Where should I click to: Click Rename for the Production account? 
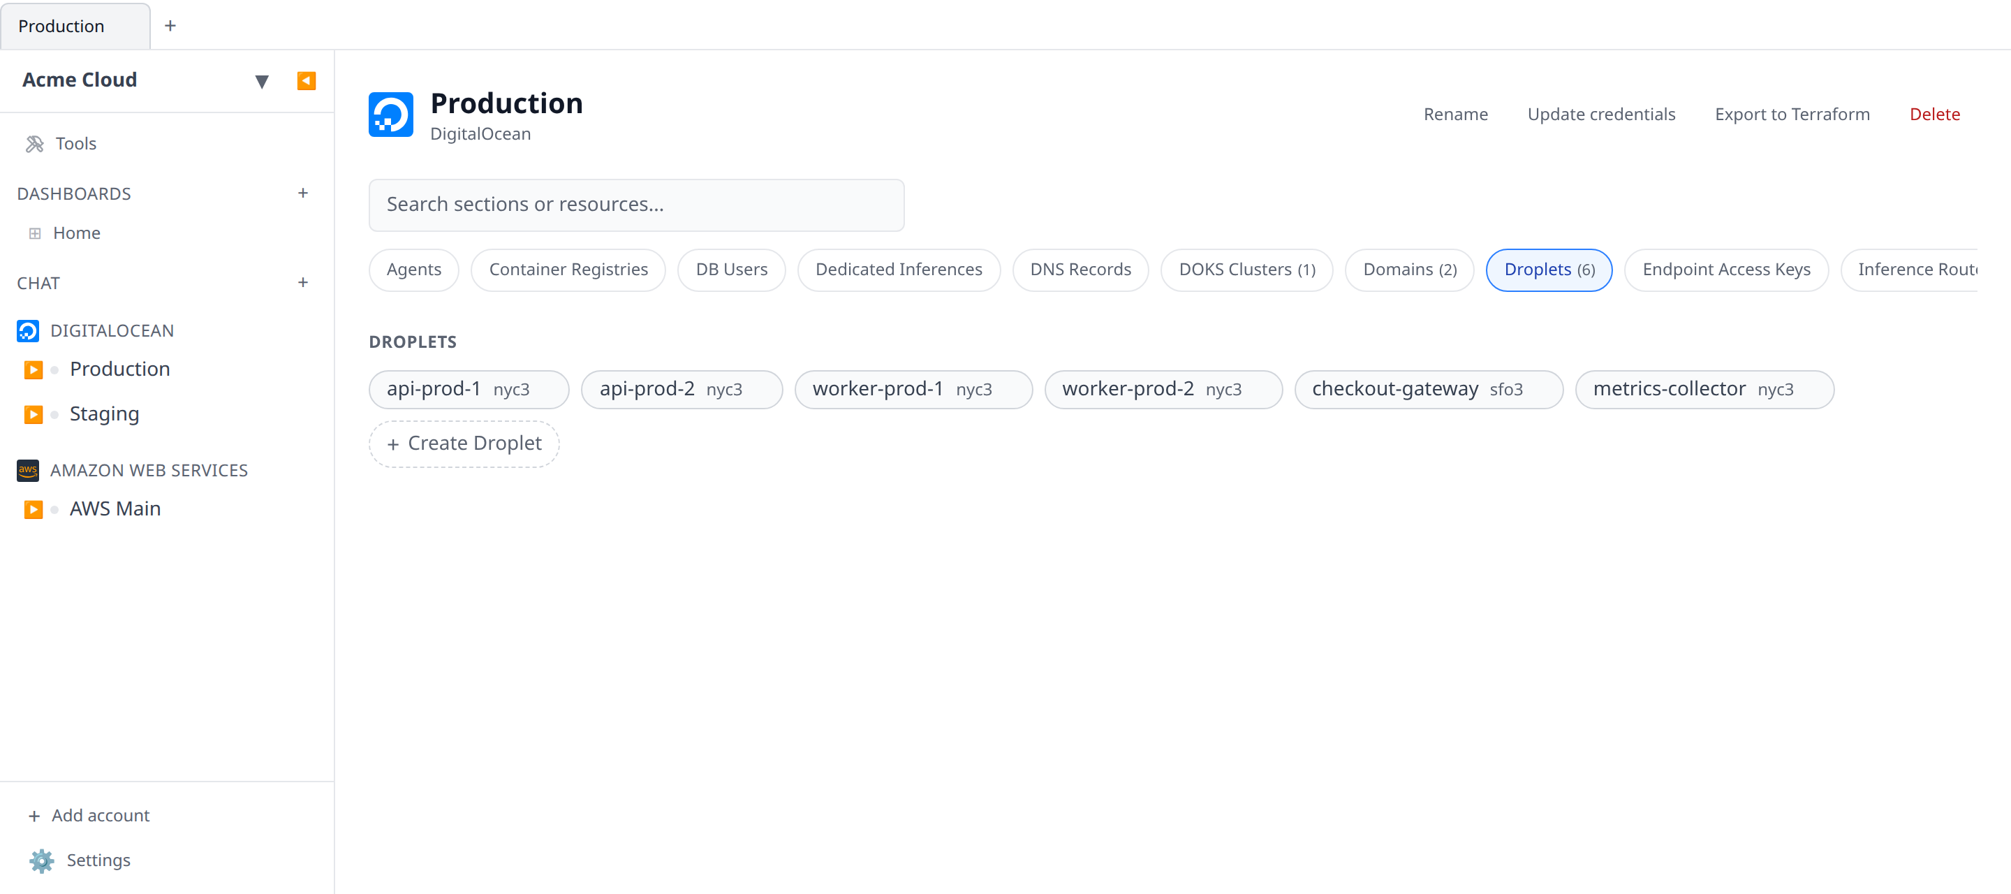coord(1455,114)
